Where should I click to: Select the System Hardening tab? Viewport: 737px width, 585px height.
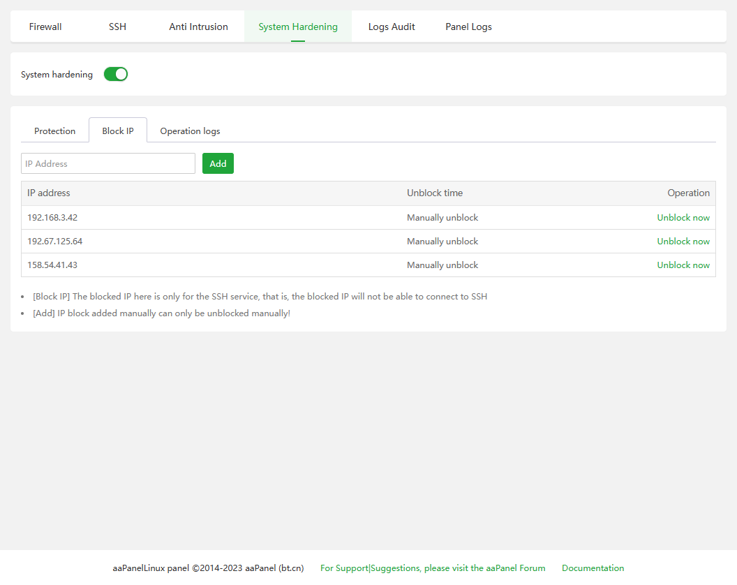(x=298, y=27)
